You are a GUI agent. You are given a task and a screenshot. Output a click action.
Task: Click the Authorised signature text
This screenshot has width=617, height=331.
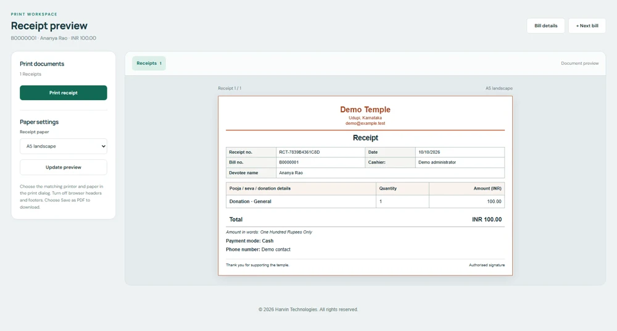[x=487, y=265]
